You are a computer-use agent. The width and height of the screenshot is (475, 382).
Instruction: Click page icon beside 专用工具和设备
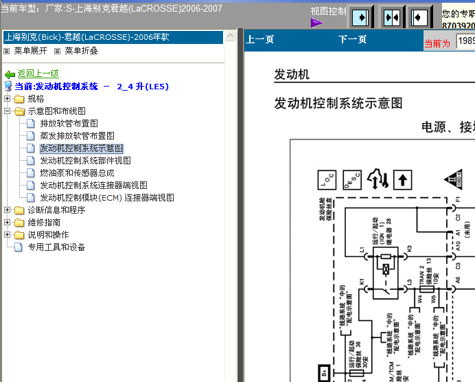coord(19,247)
